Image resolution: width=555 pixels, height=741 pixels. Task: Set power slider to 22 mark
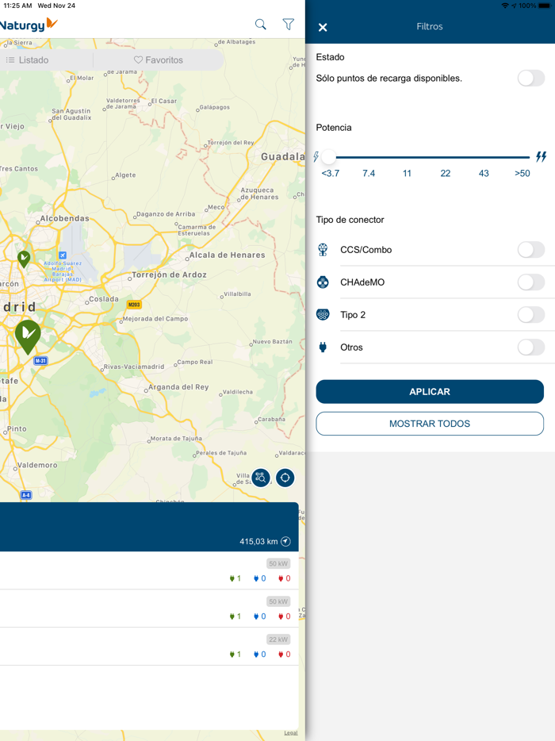click(x=446, y=157)
